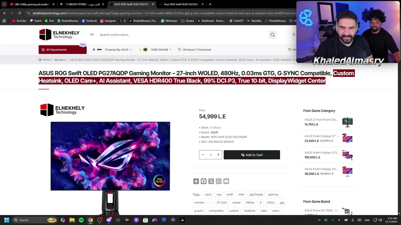Click the ELNEKHELY Technology header logo

coord(59,35)
